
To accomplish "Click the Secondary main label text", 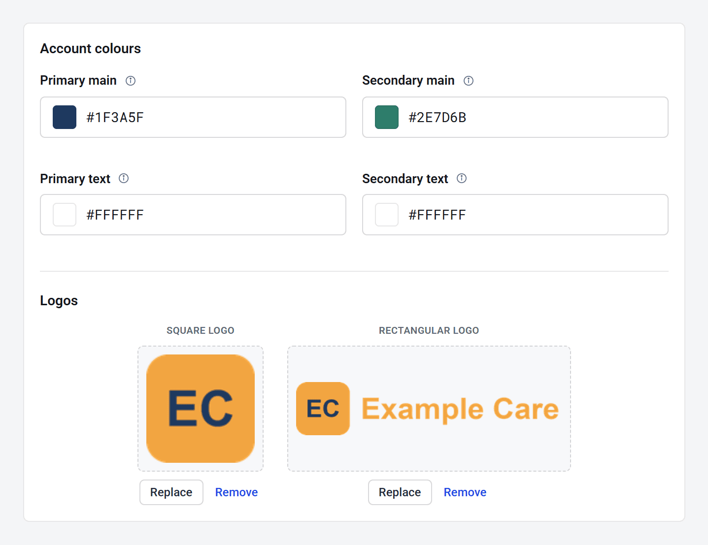I will click(408, 80).
